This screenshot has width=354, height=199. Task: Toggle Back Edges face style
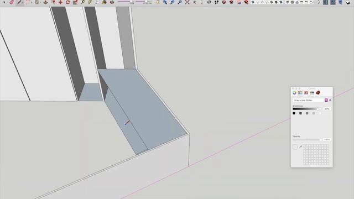pyautogui.click(x=257, y=2)
